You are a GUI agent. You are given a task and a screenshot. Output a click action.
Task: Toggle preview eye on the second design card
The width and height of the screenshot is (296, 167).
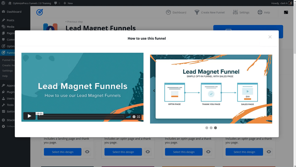(x=147, y=152)
